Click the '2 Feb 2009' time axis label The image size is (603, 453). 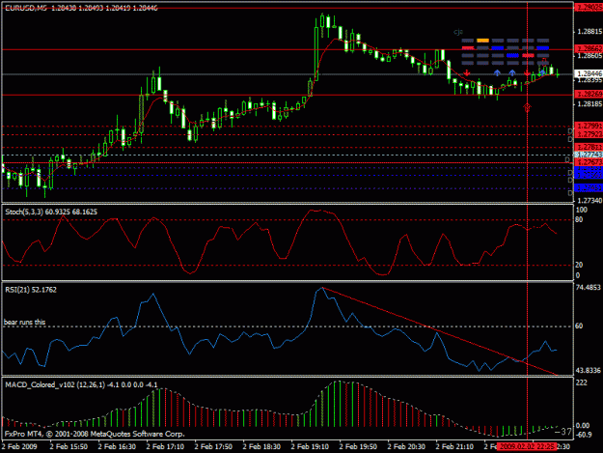(x=19, y=446)
